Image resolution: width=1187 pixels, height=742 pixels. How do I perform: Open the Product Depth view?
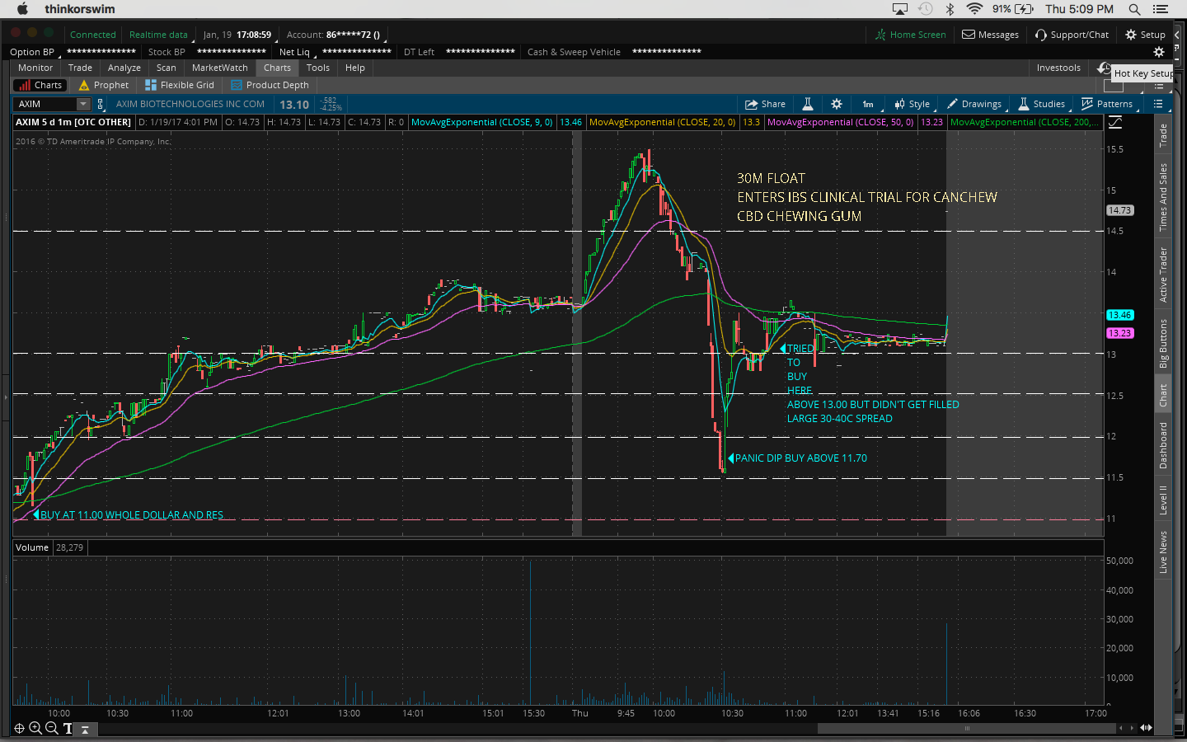click(270, 85)
